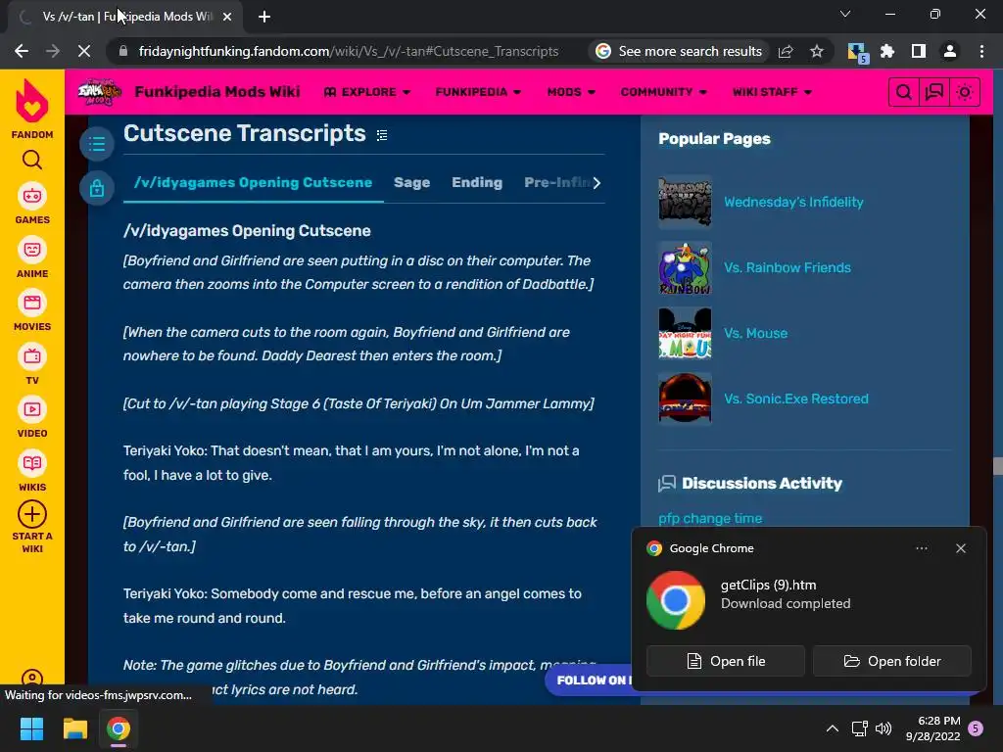Open the browser side panel icon
This screenshot has height=752, width=1003.
pyautogui.click(x=919, y=51)
